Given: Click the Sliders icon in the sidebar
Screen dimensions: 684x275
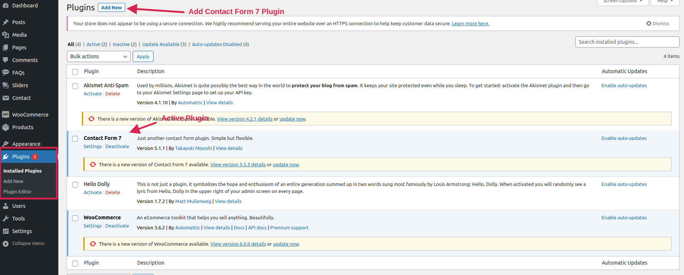Looking at the screenshot, I should coord(6,85).
